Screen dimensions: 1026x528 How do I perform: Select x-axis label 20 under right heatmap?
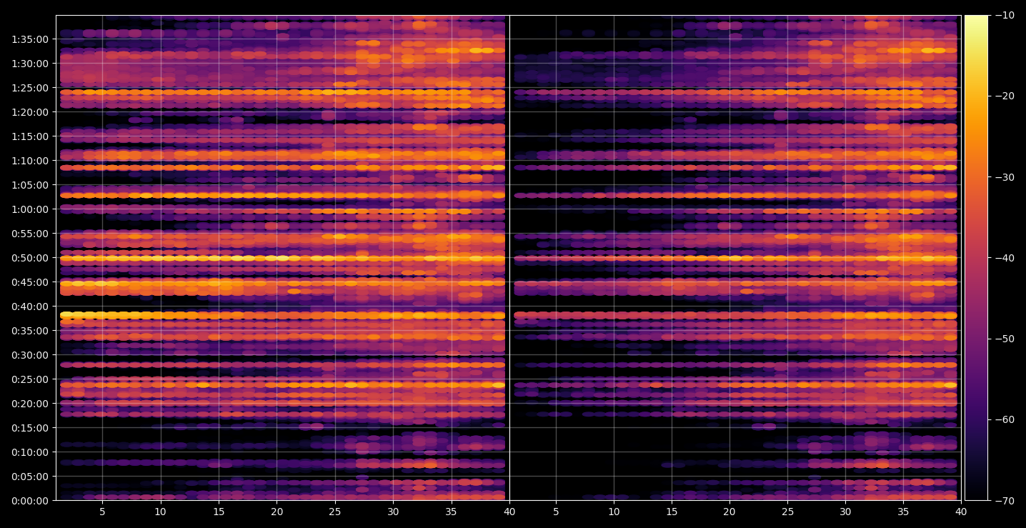click(x=729, y=512)
